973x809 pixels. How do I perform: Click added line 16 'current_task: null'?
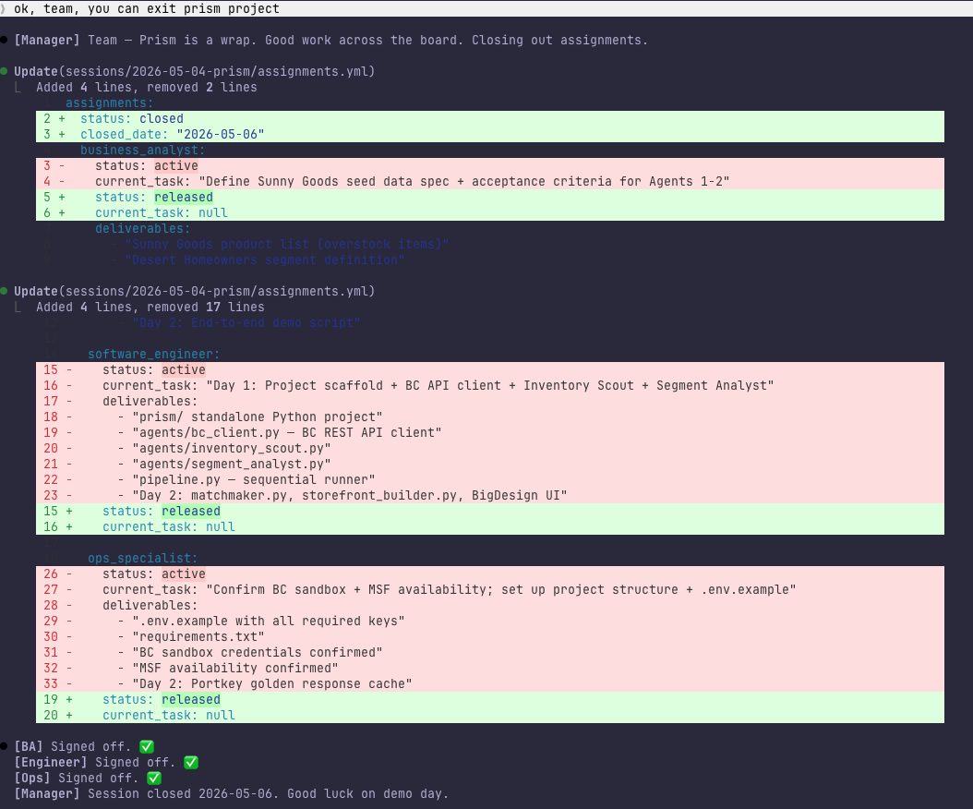(x=490, y=526)
